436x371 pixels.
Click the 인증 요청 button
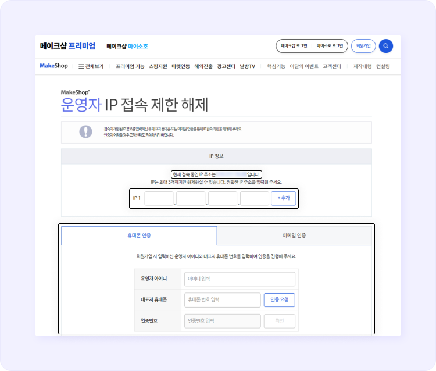coord(279,300)
